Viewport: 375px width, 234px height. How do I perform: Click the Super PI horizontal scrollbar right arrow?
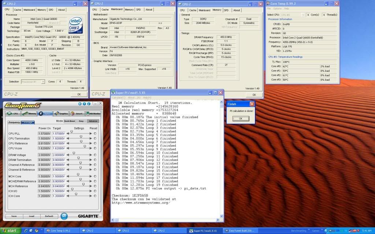218,220
